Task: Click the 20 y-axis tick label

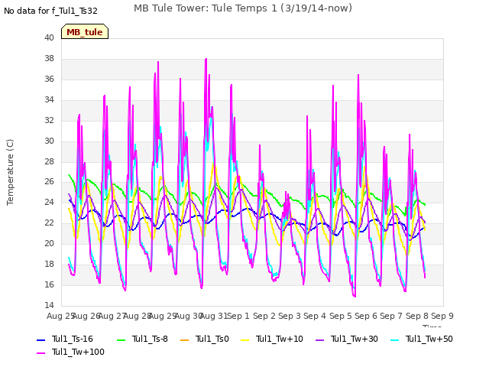Action: 49,243
